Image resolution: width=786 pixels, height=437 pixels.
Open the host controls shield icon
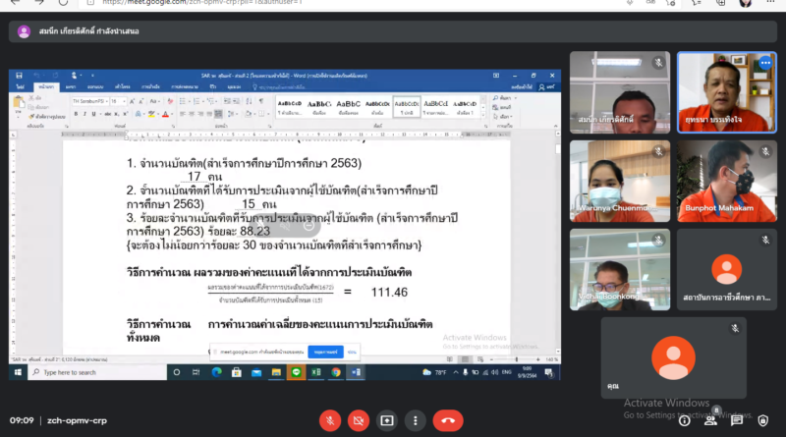(x=762, y=420)
